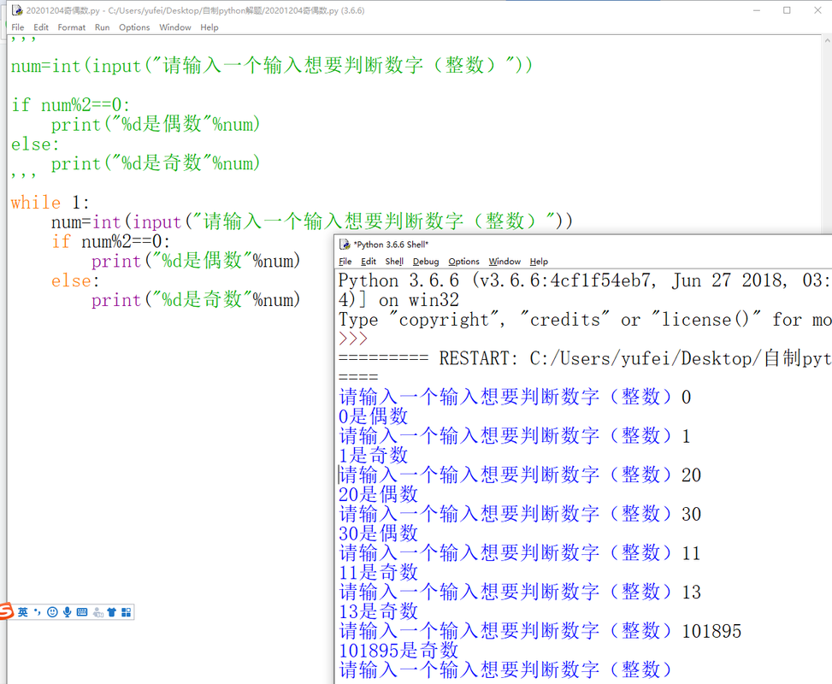Open the Run menu in the editor
The width and height of the screenshot is (832, 684).
click(102, 27)
